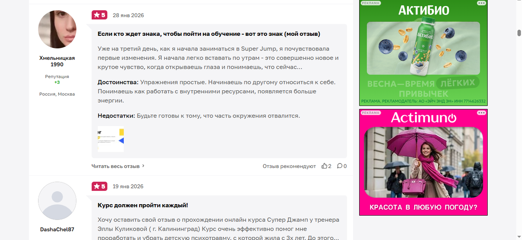The image size is (522, 240).
Task: Open the Actimuno advertisement banner
Action: [x=423, y=162]
